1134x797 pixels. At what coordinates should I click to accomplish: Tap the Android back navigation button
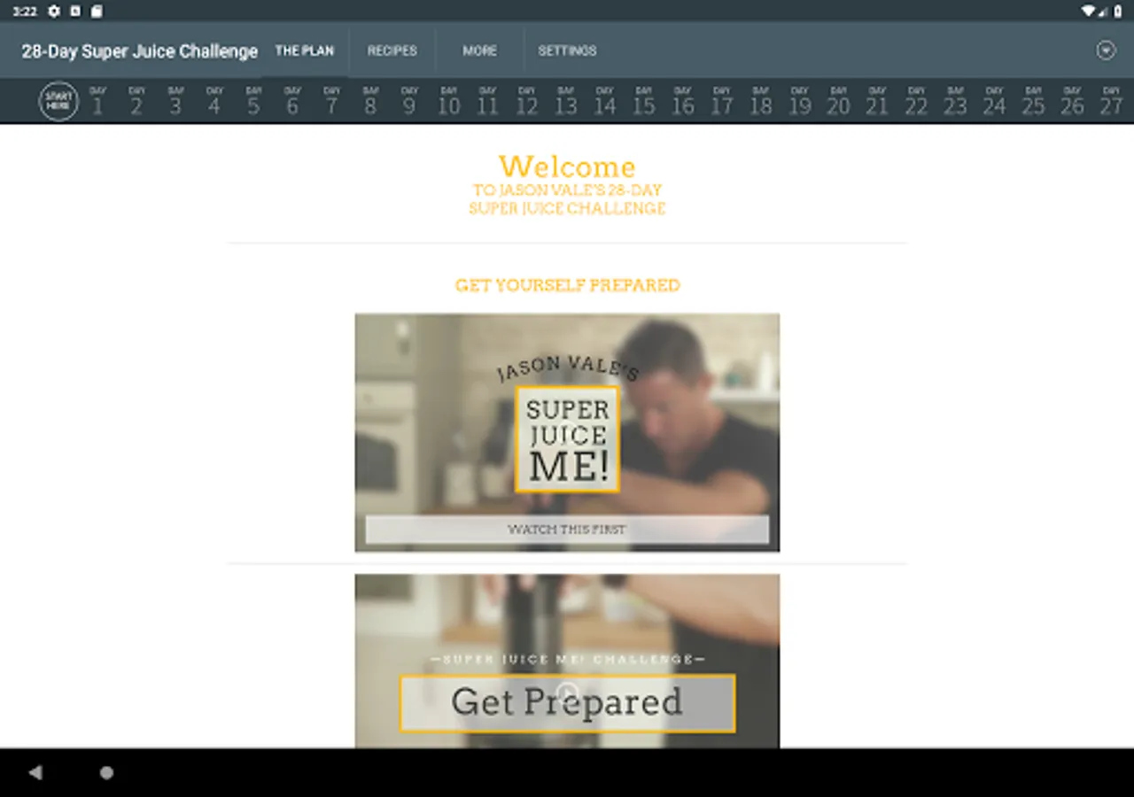click(x=35, y=773)
